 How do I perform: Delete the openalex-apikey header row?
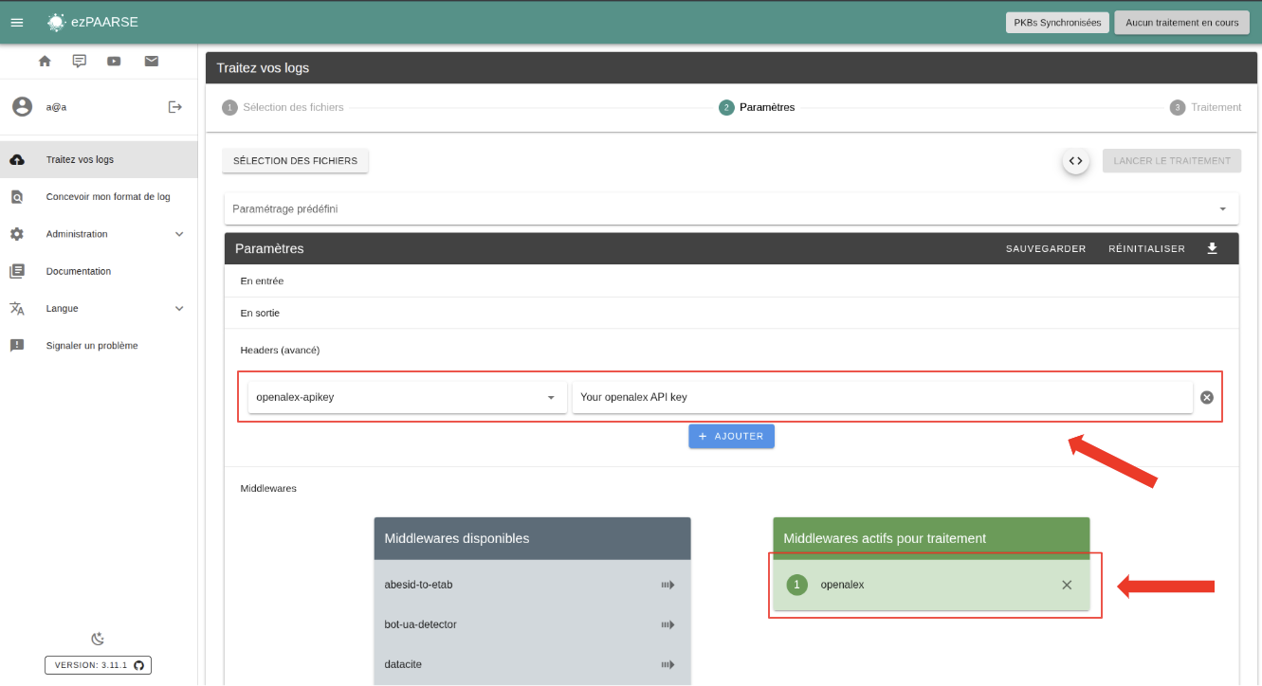(x=1207, y=397)
